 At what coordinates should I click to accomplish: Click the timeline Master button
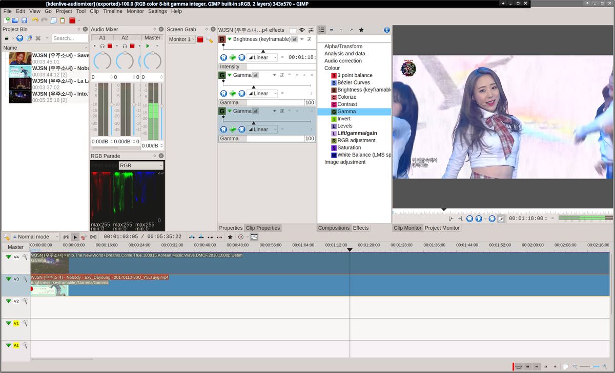coord(15,247)
